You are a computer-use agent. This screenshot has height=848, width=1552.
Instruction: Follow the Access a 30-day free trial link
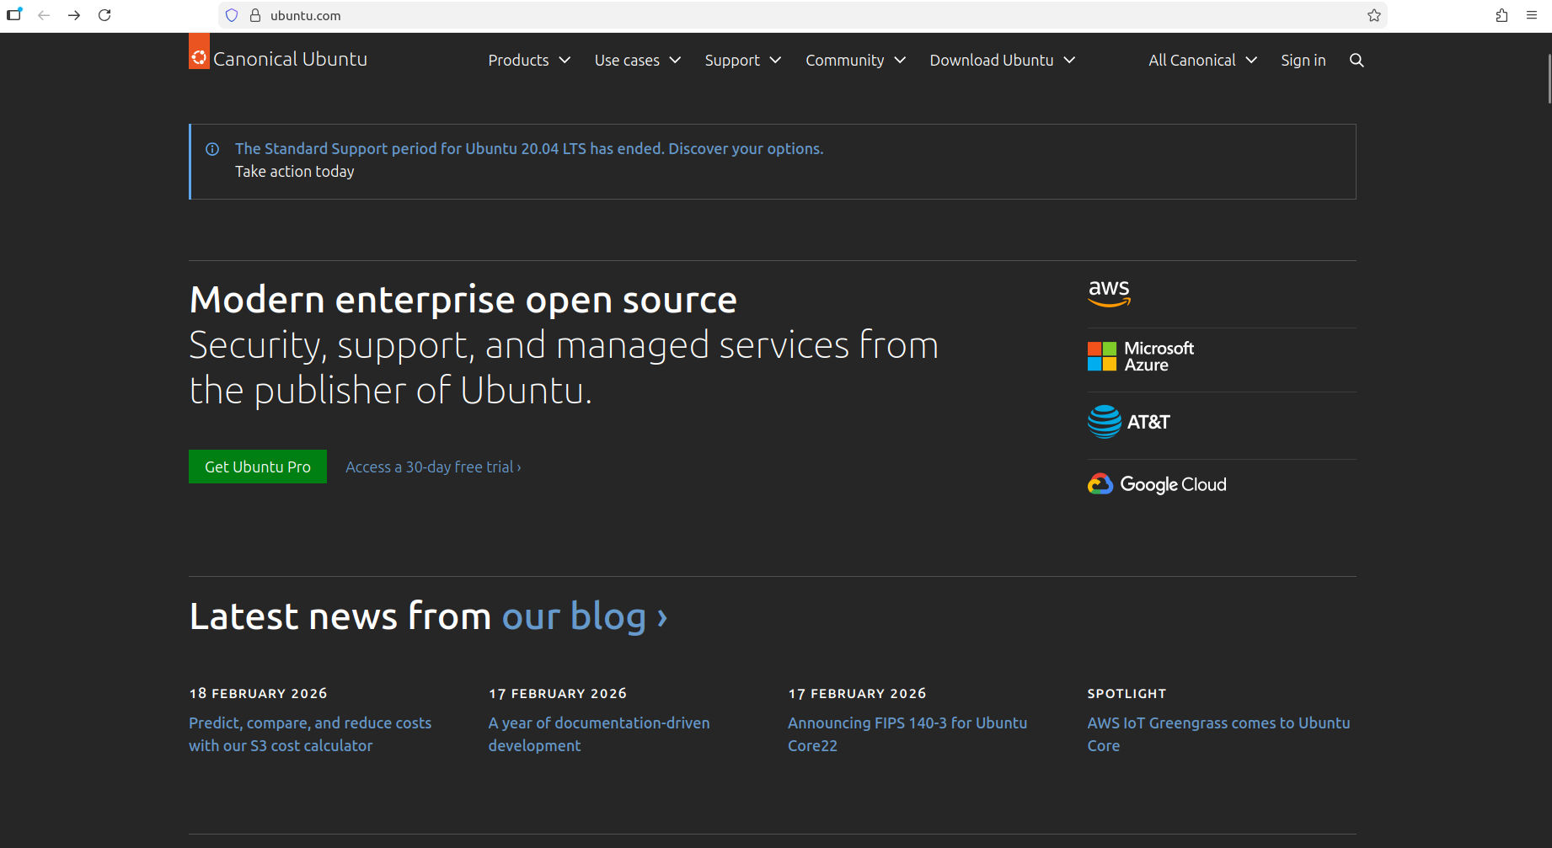point(433,467)
